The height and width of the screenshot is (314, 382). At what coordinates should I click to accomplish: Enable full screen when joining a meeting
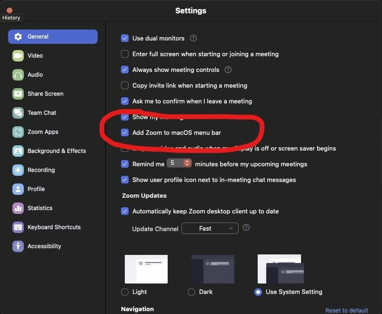[x=125, y=54]
